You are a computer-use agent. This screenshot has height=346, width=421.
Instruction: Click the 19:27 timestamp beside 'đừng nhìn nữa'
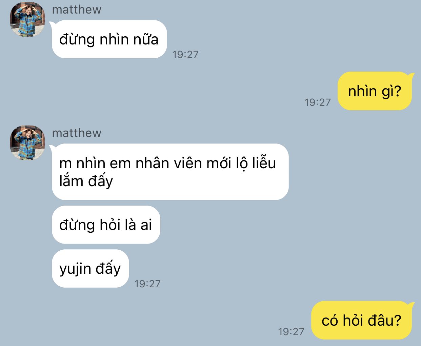click(x=185, y=54)
